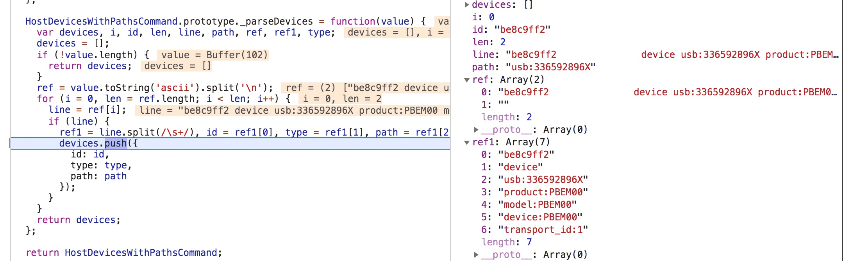Click the "line = ref[i];" code line
The image size is (843, 261).
click(88, 110)
